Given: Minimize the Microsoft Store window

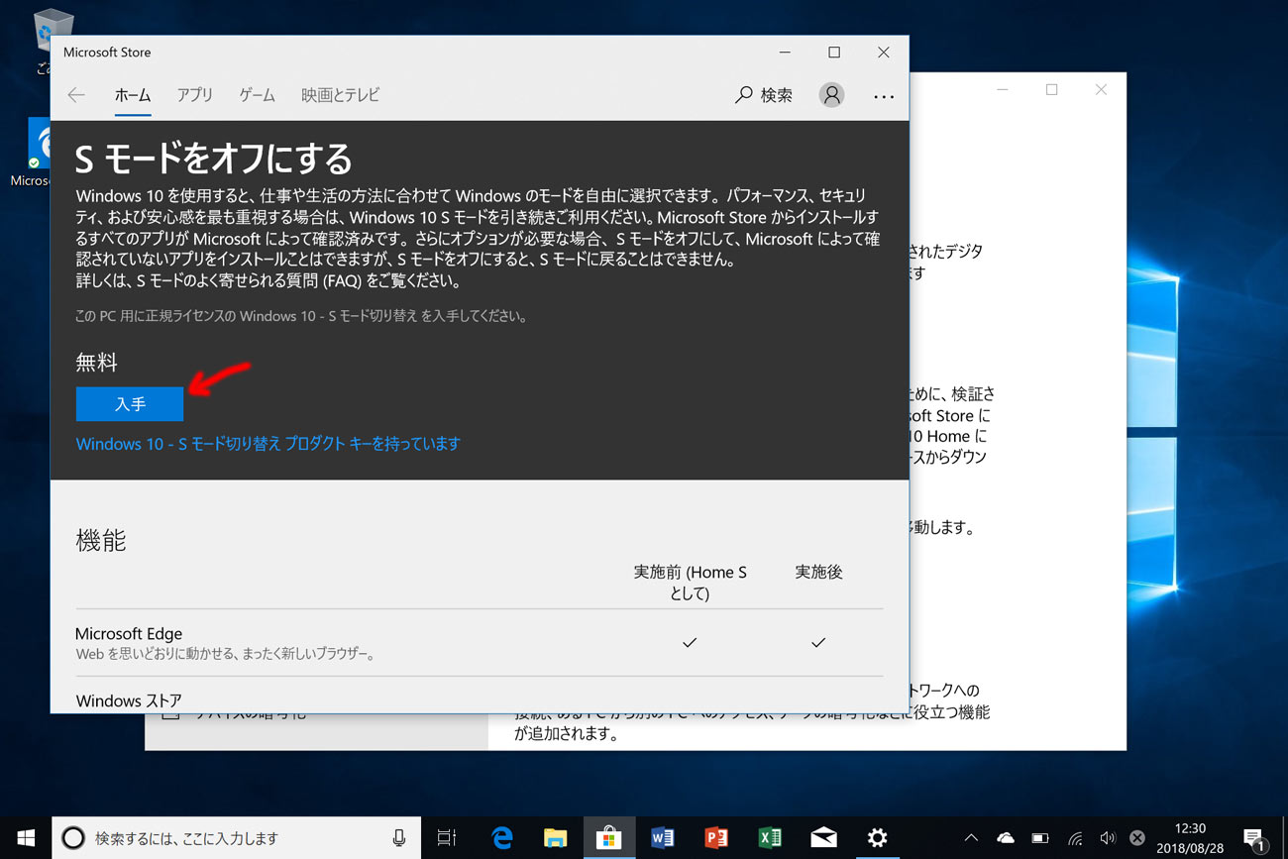Looking at the screenshot, I should pyautogui.click(x=786, y=53).
